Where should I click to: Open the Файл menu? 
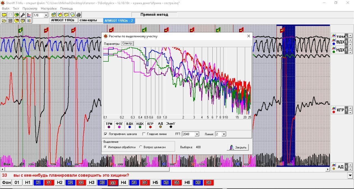pos(6,9)
